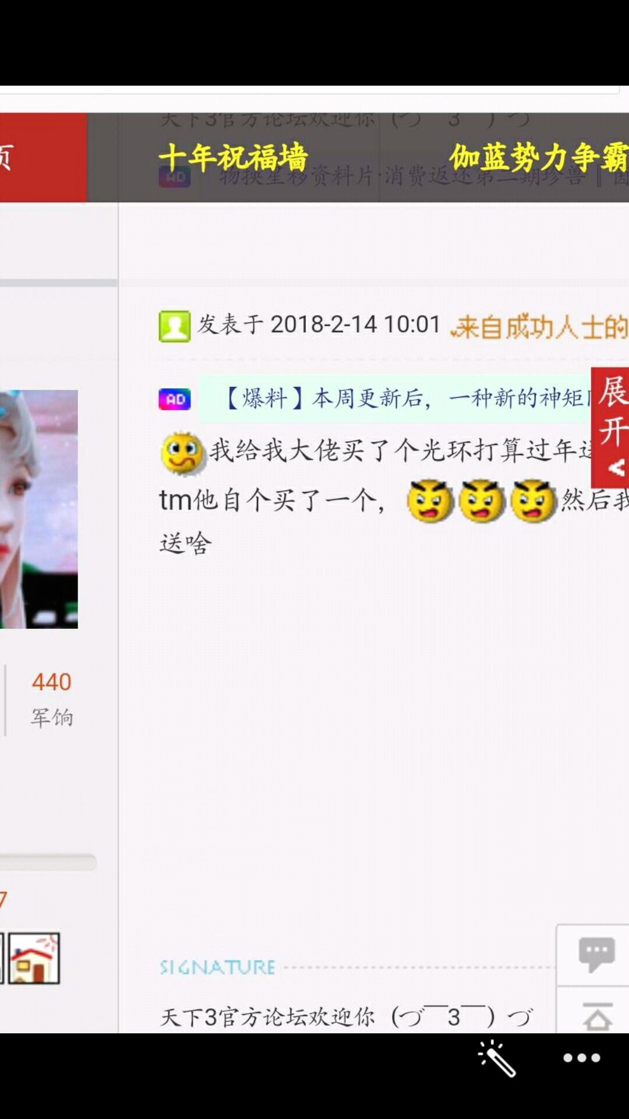The width and height of the screenshot is (629, 1119).
Task: Click the 来自成功人士的 orange link
Action: (540, 326)
